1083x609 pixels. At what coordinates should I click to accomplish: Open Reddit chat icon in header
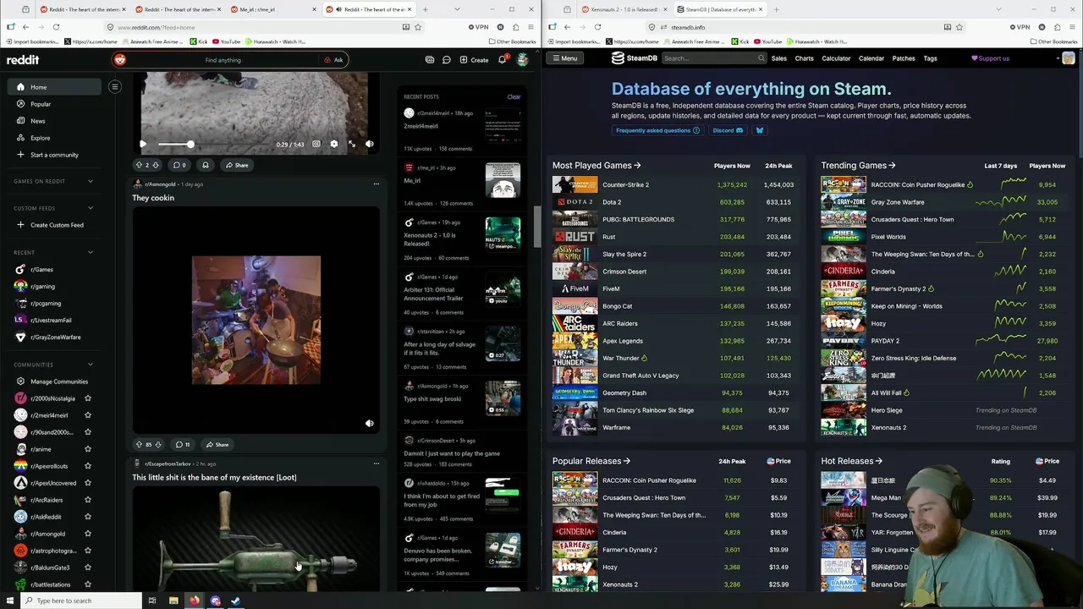coord(447,60)
